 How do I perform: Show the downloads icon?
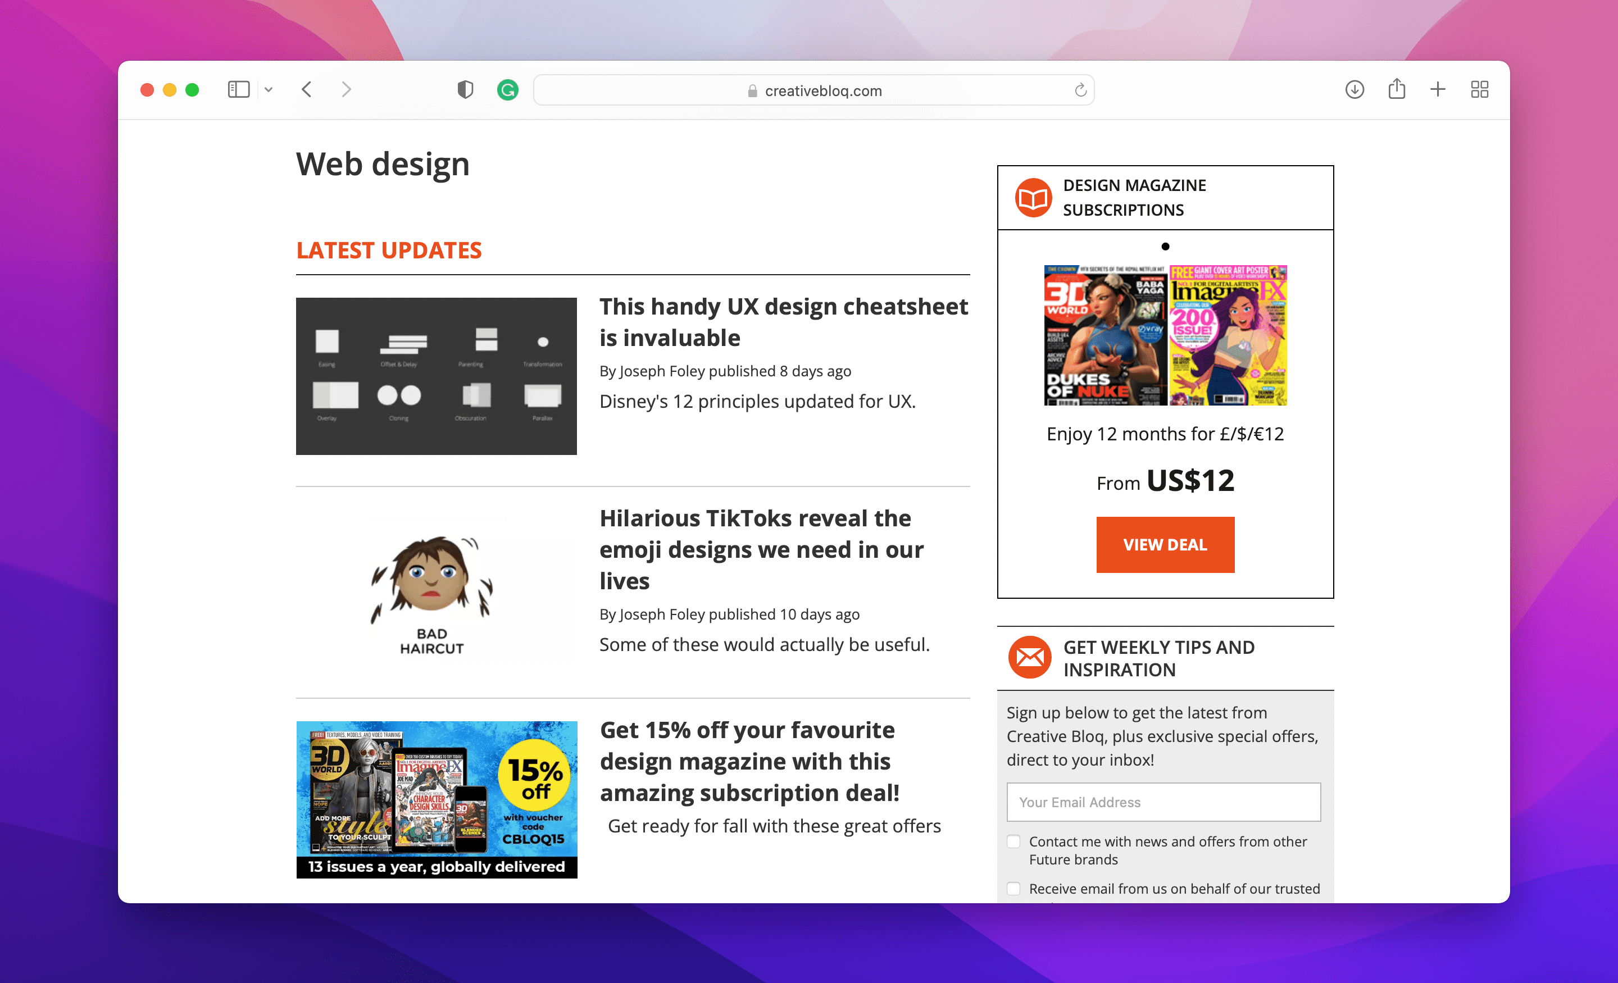[1354, 90]
